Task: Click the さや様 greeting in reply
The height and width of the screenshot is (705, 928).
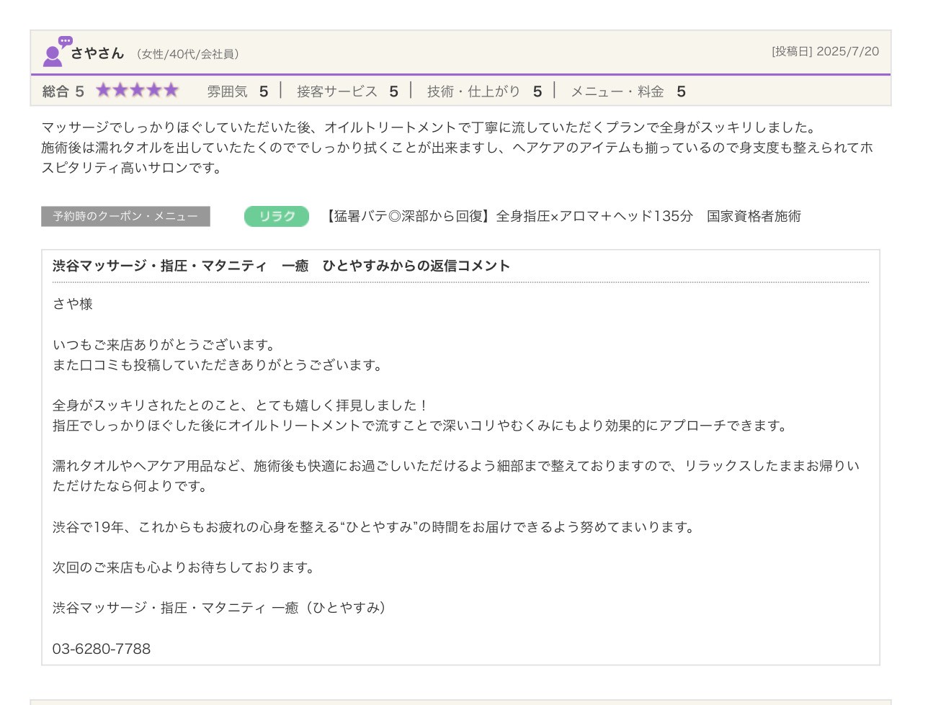Action: pos(73,304)
